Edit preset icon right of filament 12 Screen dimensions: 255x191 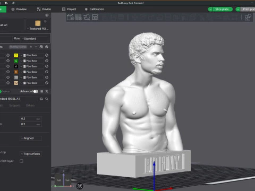pos(47,83)
